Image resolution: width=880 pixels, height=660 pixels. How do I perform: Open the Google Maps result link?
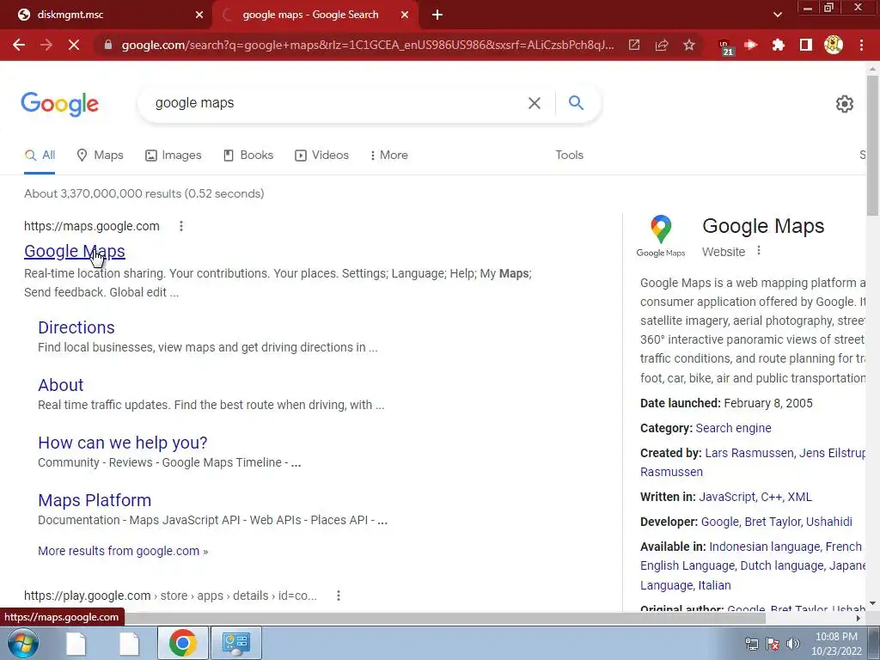point(75,252)
